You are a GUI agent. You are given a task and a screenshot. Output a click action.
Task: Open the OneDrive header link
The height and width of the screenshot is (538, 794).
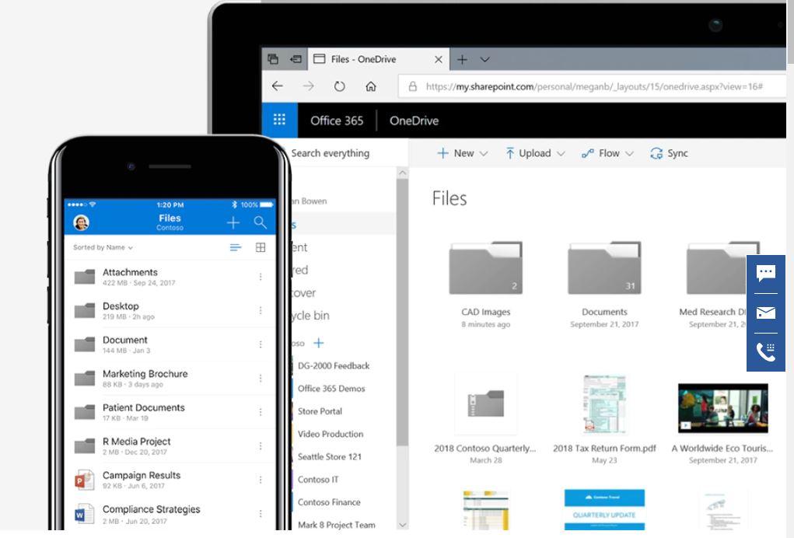414,121
